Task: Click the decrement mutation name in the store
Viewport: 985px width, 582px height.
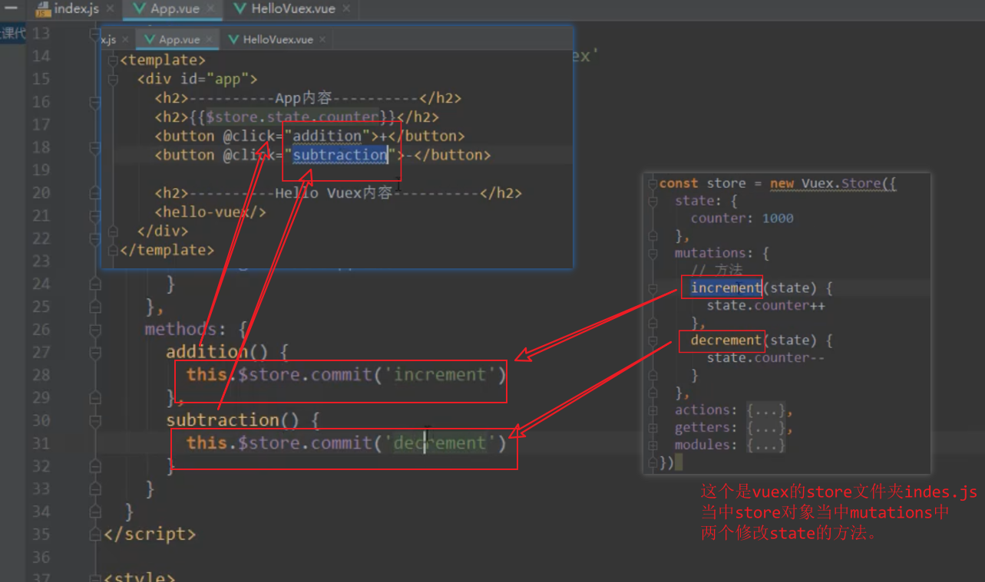Action: pyautogui.click(x=726, y=340)
